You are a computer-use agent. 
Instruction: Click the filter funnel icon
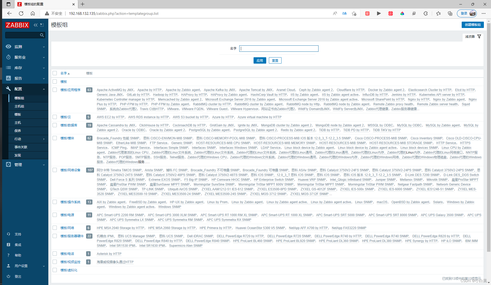point(479,36)
